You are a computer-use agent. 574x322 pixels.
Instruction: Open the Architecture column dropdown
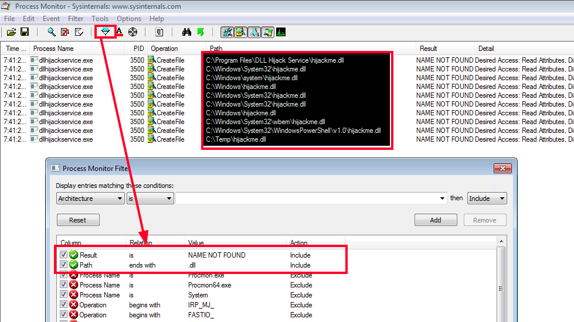[90, 198]
